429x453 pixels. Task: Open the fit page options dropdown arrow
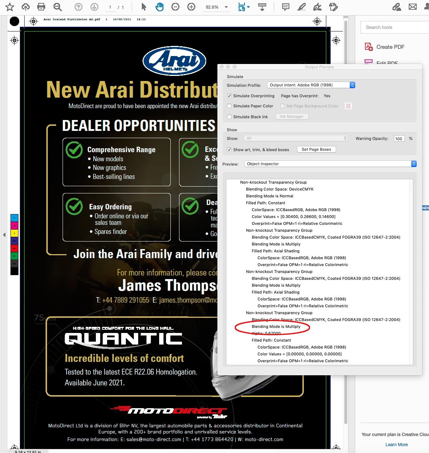[248, 7]
